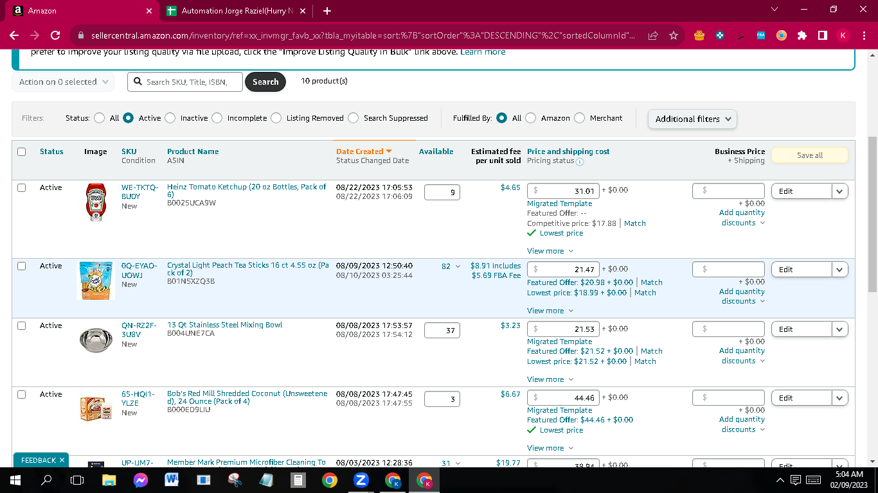Open the orange circle browser extension

click(x=782, y=36)
